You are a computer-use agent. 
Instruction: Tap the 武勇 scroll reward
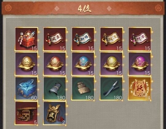click(x=55, y=39)
